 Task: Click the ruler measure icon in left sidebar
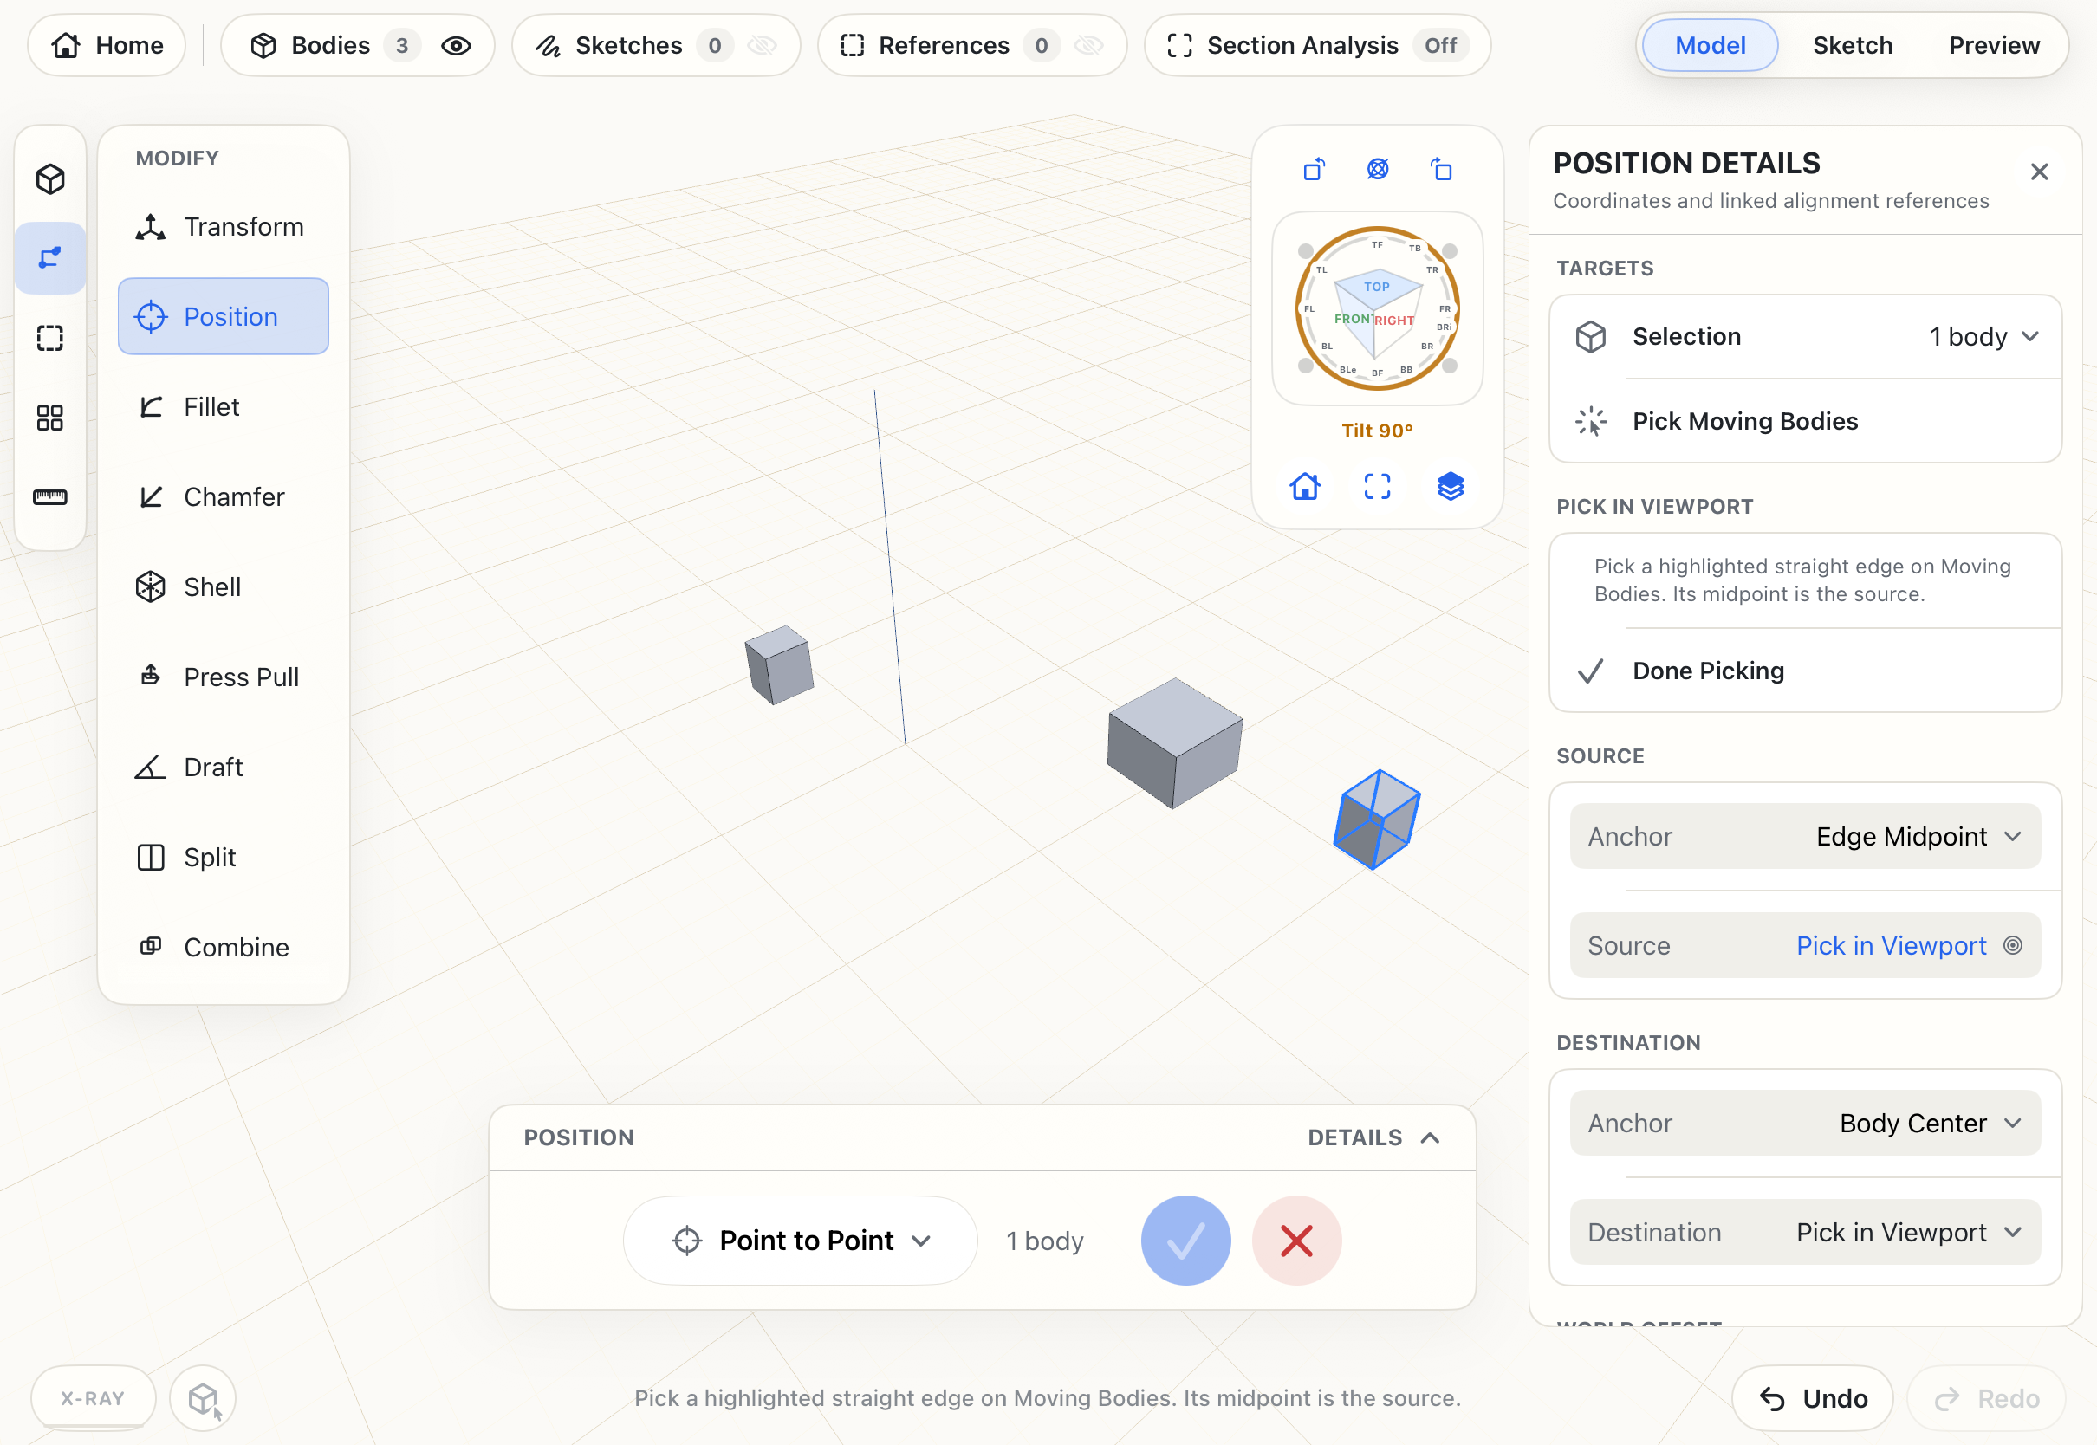[x=49, y=497]
